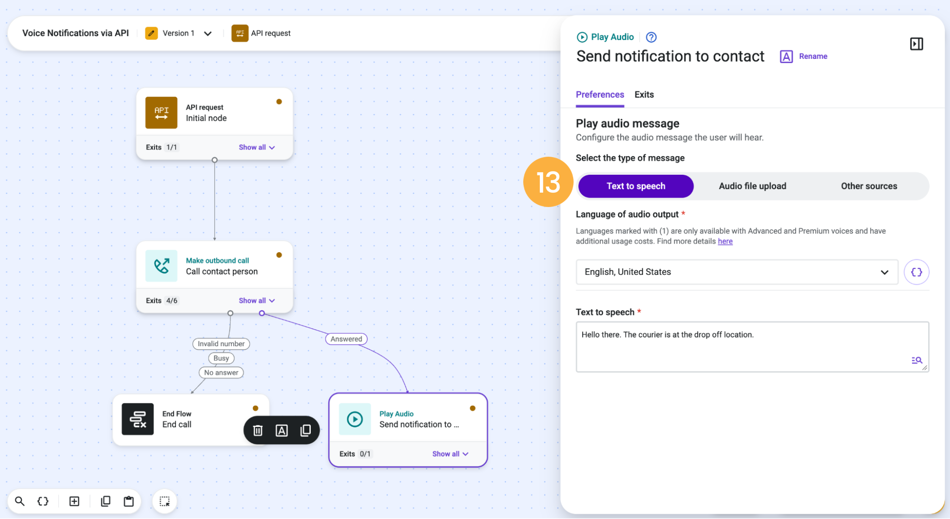This screenshot has width=950, height=519.
Task: Select the End Flow node icon
Action: [137, 419]
